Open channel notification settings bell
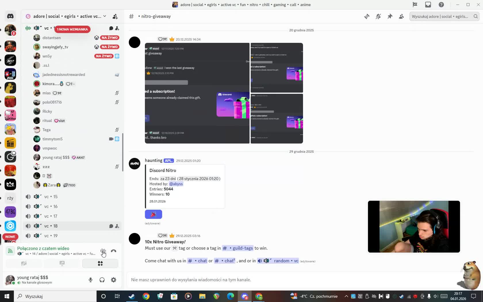The width and height of the screenshot is (483, 302). (378, 16)
